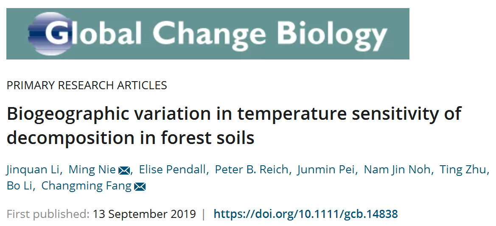Select author Nam Jin Noh
This screenshot has height=226, width=496.
pyautogui.click(x=398, y=170)
